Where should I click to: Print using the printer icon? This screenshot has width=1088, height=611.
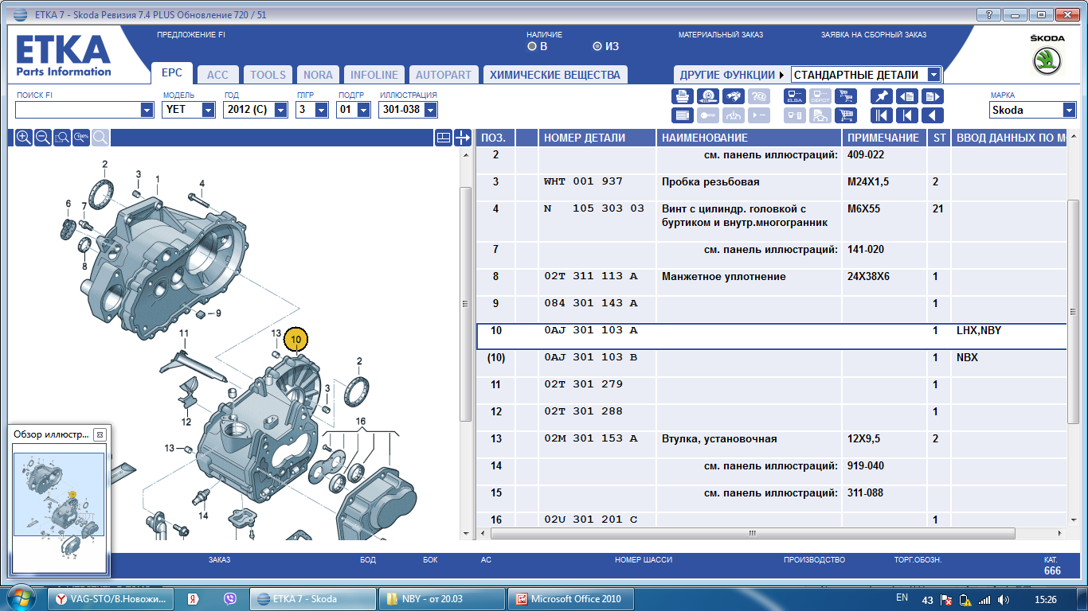(683, 96)
